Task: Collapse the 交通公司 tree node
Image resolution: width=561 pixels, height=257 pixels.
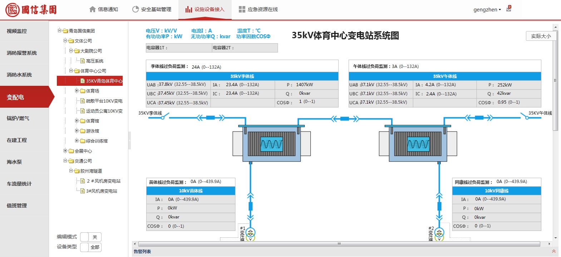Action: (65, 161)
